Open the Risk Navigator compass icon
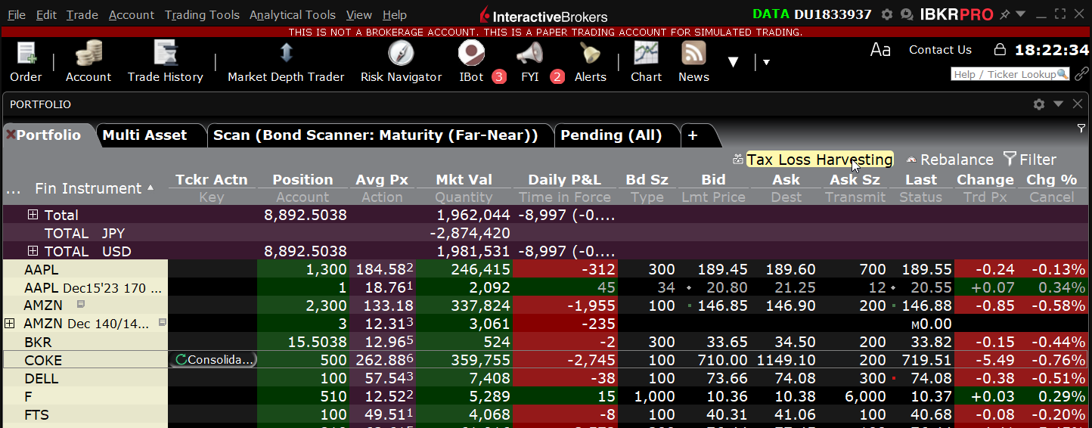Image resolution: width=1092 pixels, height=428 pixels. 401,54
